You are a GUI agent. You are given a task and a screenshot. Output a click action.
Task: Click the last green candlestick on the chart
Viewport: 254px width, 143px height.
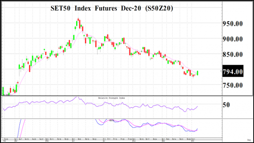coord(198,73)
